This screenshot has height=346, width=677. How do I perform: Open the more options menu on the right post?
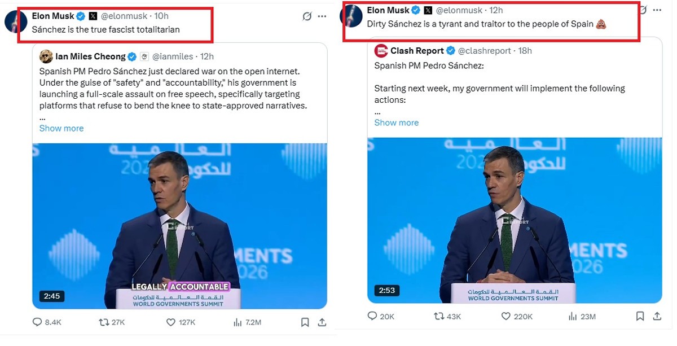[657, 11]
